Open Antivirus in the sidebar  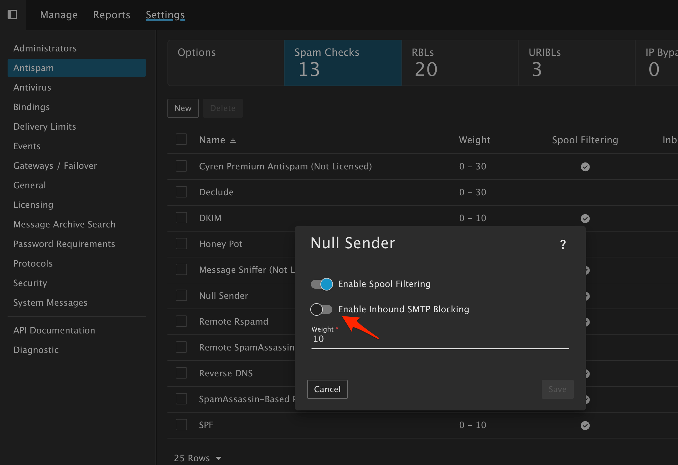pos(32,87)
